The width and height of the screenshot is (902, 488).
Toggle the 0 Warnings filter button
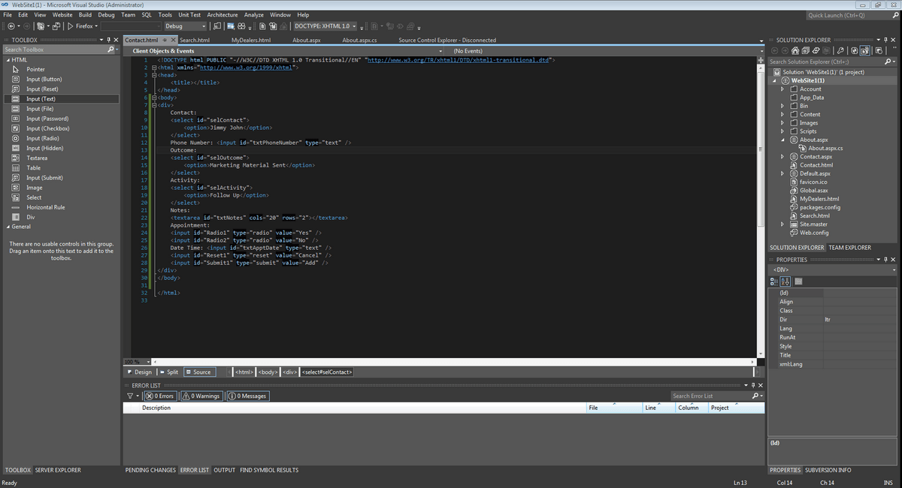pos(201,396)
